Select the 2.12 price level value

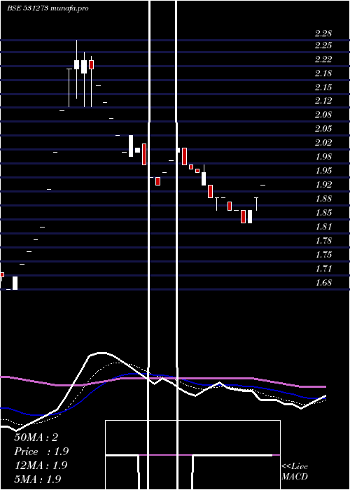pos(323,101)
